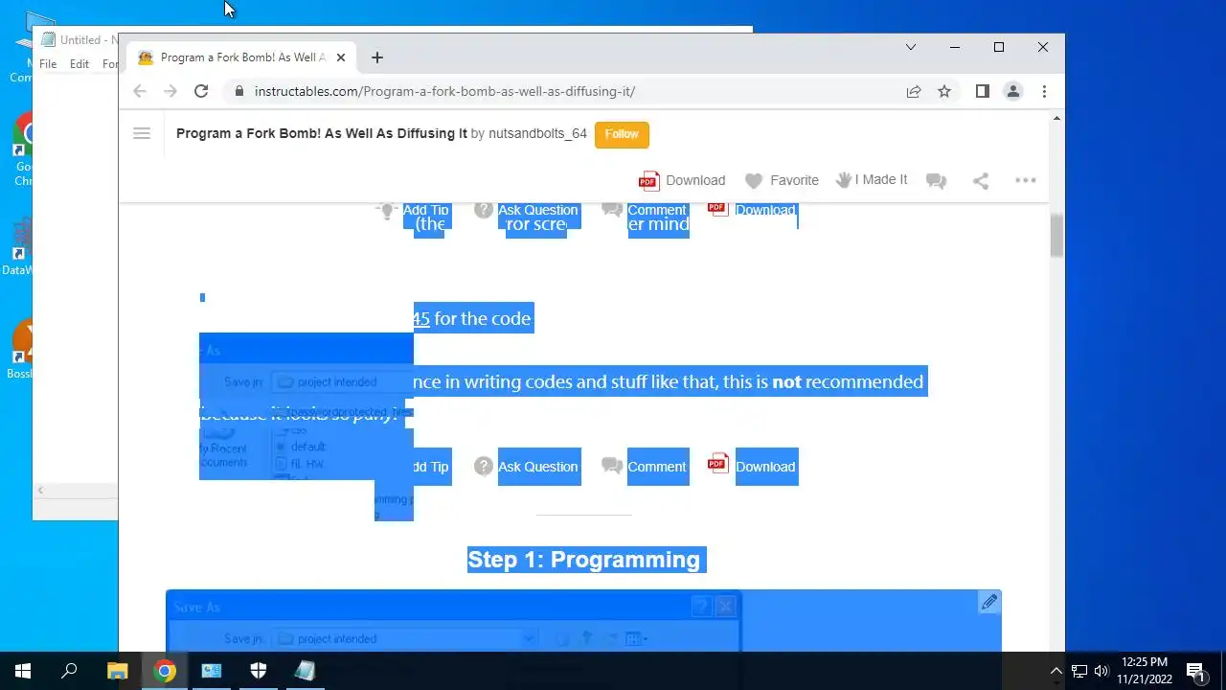The image size is (1226, 690).
Task: Click the scroll up arrow of the page scrollbar
Action: click(x=1056, y=118)
